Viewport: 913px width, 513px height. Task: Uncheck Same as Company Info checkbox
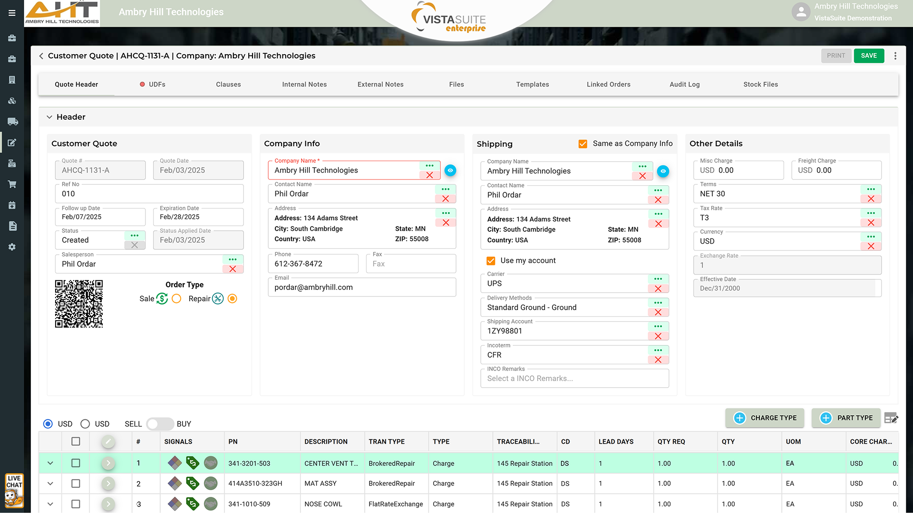(583, 144)
